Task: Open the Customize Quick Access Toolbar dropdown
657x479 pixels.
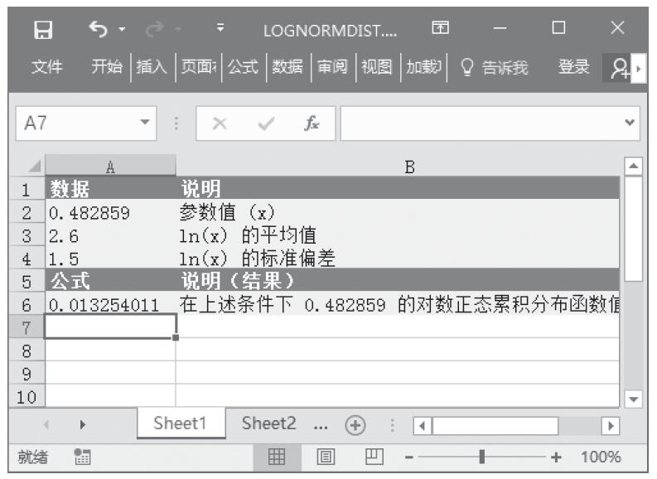Action: coord(220,31)
